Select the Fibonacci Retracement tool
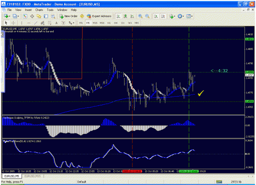 (50, 23)
